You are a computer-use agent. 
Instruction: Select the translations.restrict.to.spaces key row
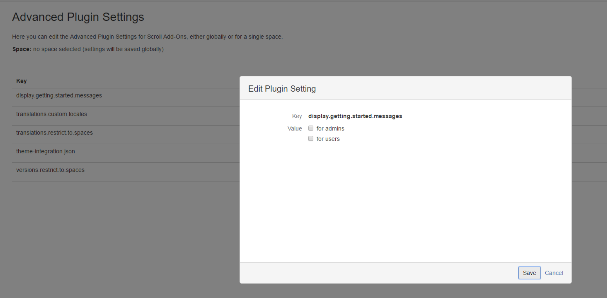pos(54,133)
